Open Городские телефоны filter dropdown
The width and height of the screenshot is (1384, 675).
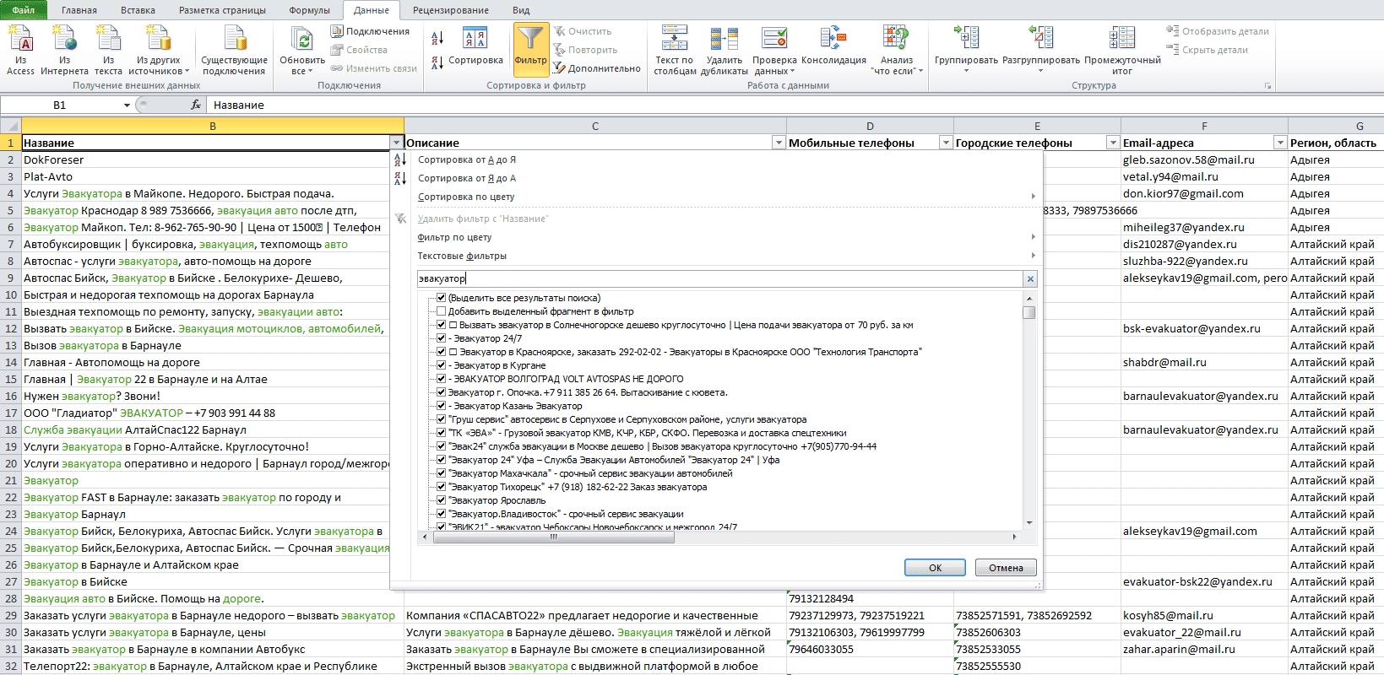tap(1113, 143)
